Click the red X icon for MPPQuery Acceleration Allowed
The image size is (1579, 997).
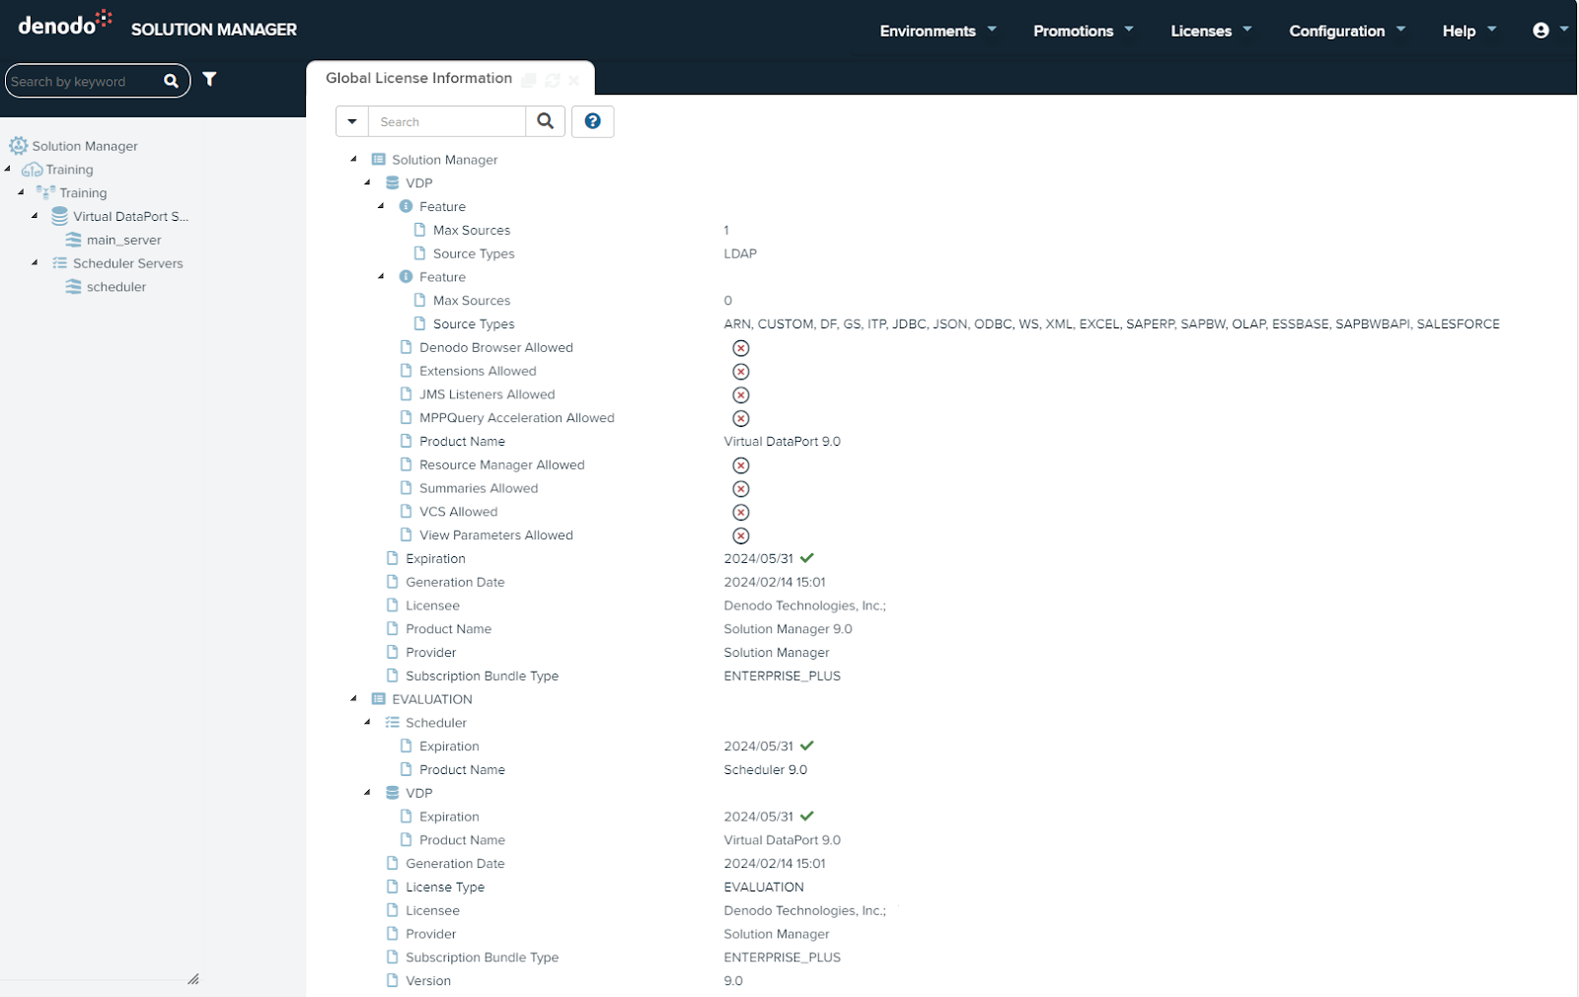pos(741,419)
